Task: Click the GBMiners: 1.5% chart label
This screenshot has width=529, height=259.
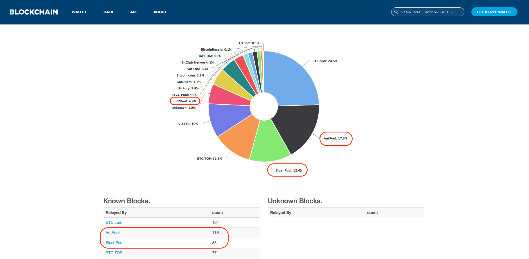Action: [189, 82]
